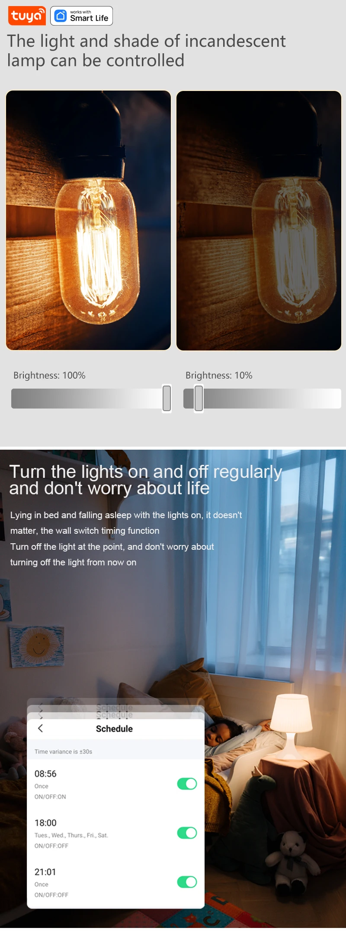Open the 08:56 Once schedule entry

(x=115, y=784)
